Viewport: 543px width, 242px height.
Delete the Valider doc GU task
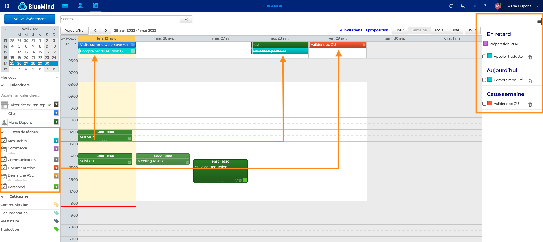pos(530,105)
